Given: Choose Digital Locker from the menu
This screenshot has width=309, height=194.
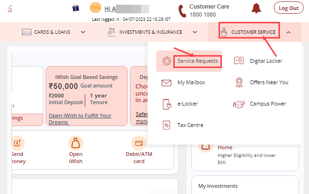Looking at the screenshot, I should pyautogui.click(x=266, y=61).
